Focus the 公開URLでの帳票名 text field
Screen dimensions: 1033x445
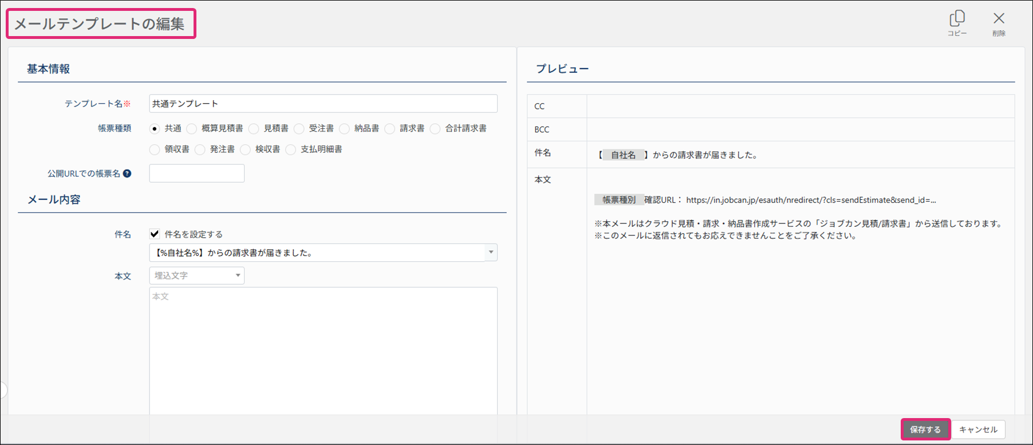[x=196, y=174]
